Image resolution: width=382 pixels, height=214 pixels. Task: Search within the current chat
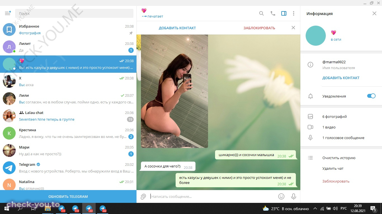tap(261, 13)
